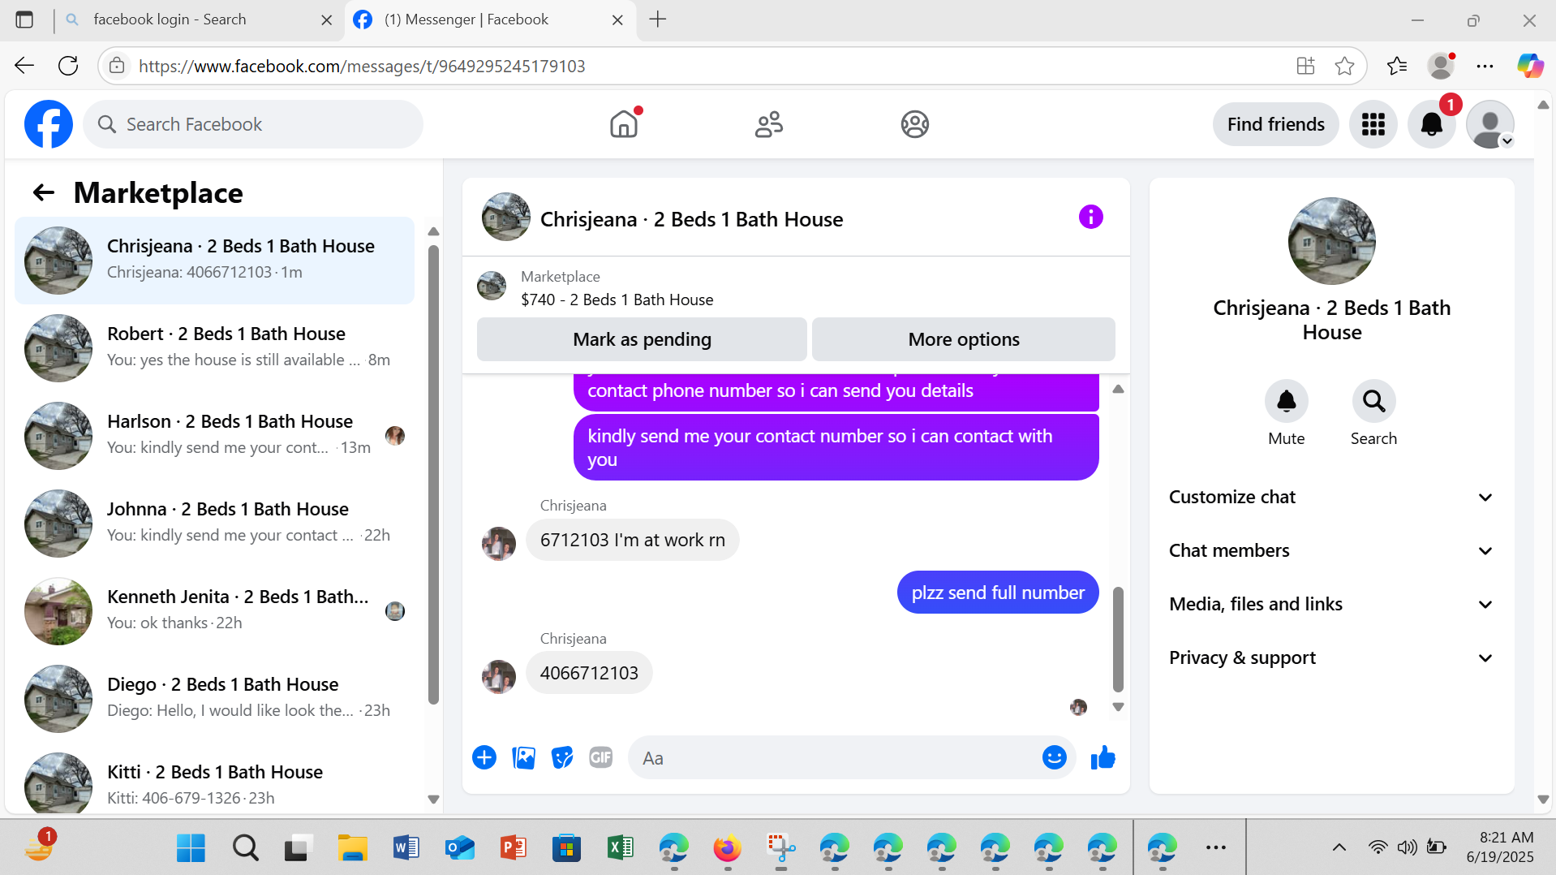Search in conversation magnifier icon
The width and height of the screenshot is (1556, 875).
[x=1373, y=401]
